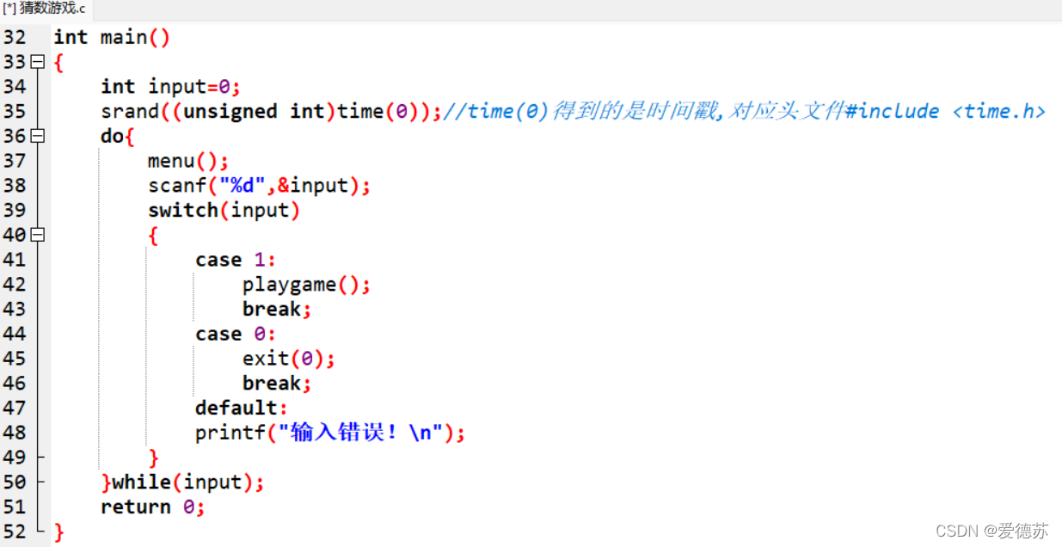Click line number 51 in the gutter
This screenshot has width=1062, height=547.
(15, 507)
